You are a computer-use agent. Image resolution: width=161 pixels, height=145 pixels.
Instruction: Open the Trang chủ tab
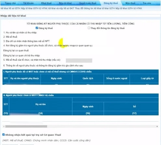tap(10, 3)
